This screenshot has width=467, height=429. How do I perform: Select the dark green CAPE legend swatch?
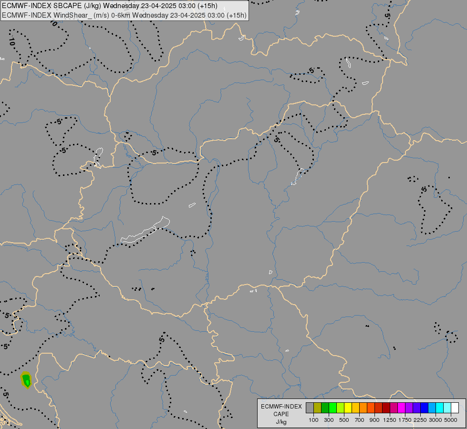[325, 408]
